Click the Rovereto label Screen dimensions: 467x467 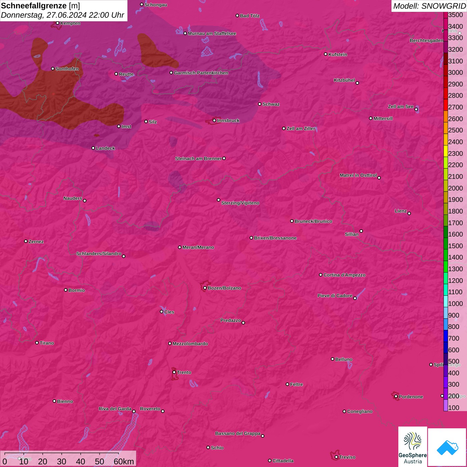[150, 409]
